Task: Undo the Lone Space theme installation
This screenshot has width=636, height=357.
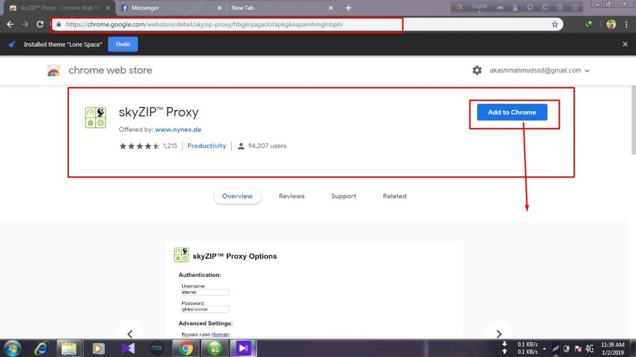Action: 123,44
